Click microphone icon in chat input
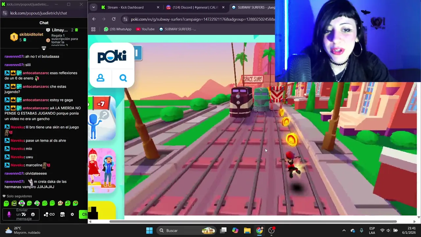The width and height of the screenshot is (421, 237). click(9, 214)
